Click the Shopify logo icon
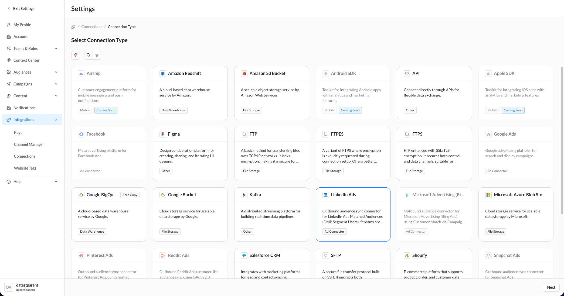 [407, 256]
